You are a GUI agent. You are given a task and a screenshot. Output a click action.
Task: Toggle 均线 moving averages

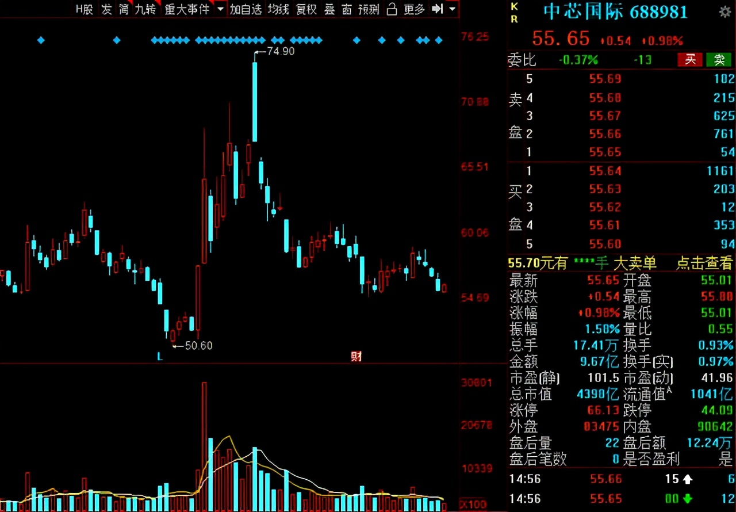click(x=278, y=9)
